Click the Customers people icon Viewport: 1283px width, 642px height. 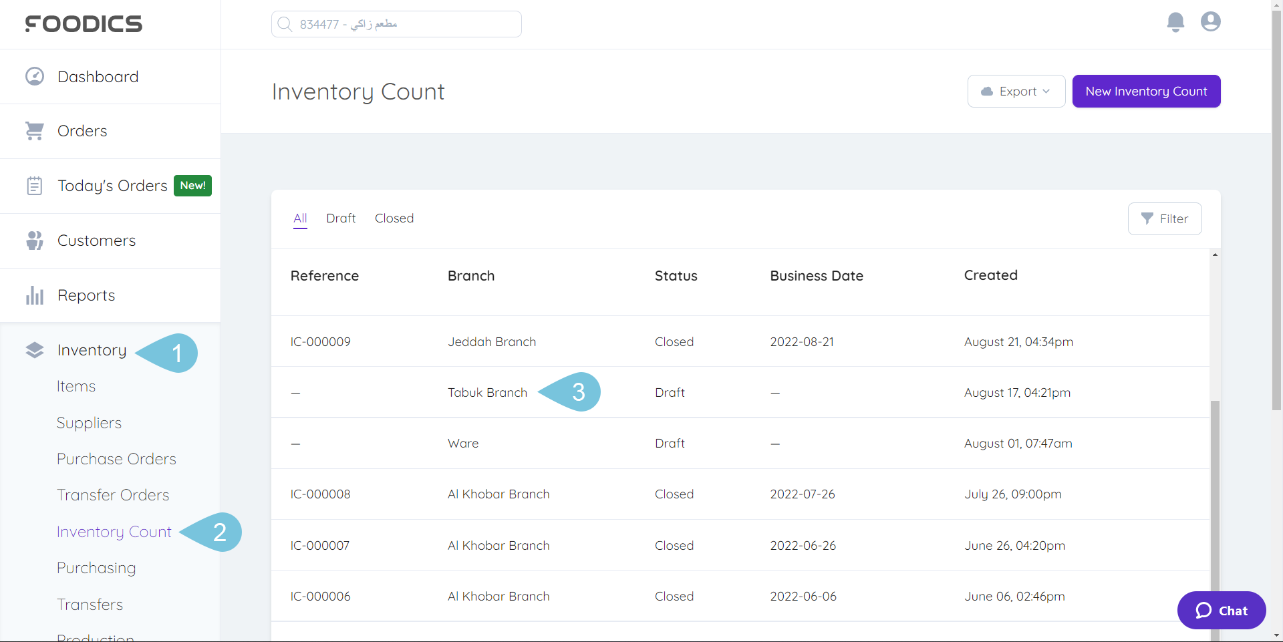(34, 240)
